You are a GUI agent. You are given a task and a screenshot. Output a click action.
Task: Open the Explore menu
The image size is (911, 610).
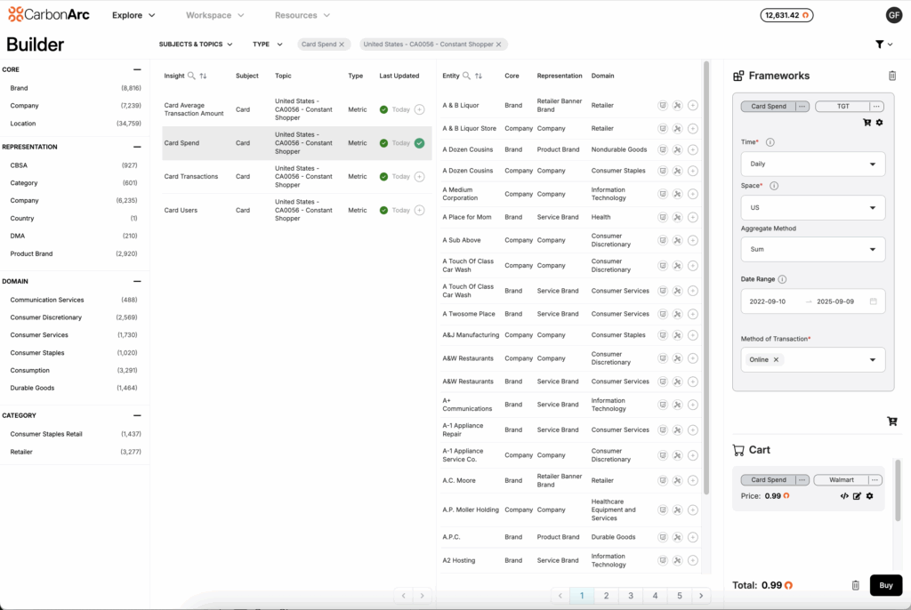click(x=133, y=15)
